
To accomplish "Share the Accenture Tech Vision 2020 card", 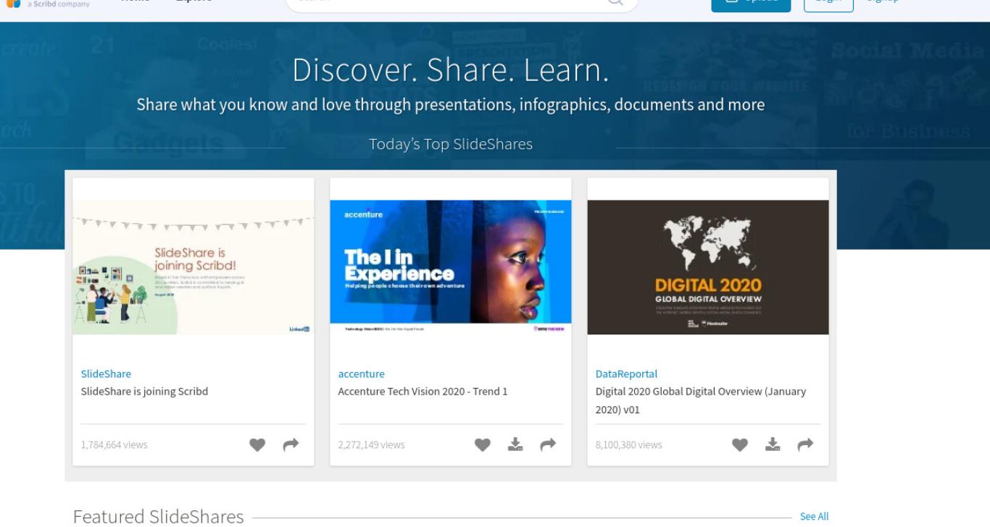I will coord(548,445).
